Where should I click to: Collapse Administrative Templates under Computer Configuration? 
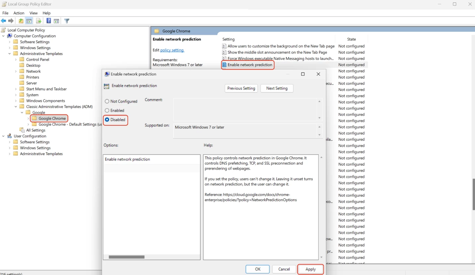[10, 53]
